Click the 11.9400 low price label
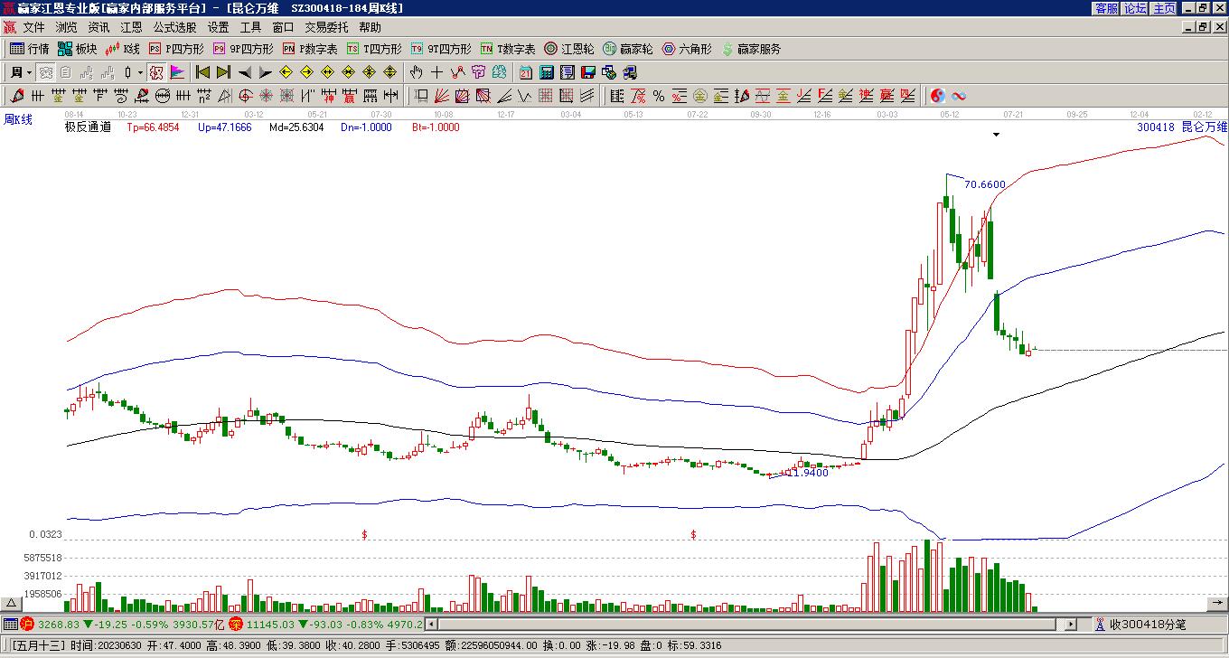Screen dimensions: 1229x658 click(x=807, y=473)
